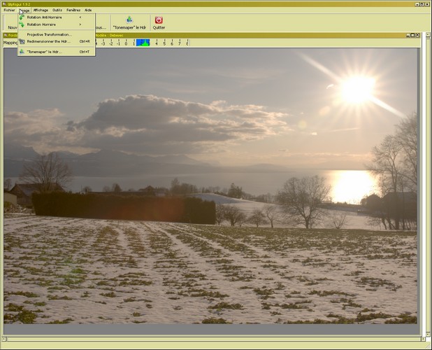Choose Projective Transformation from the Image menu

(49, 34)
